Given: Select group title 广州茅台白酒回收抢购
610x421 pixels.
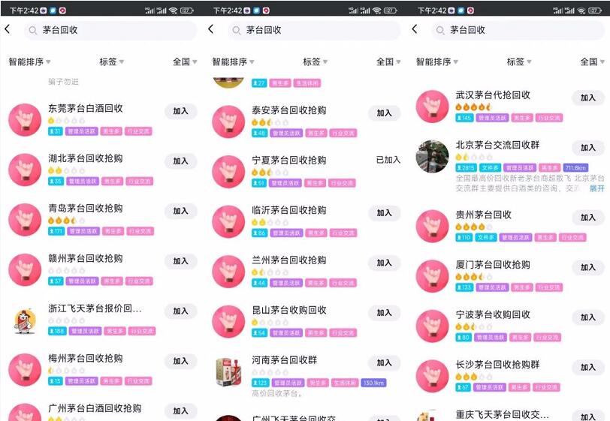Looking at the screenshot, I should point(95,408).
